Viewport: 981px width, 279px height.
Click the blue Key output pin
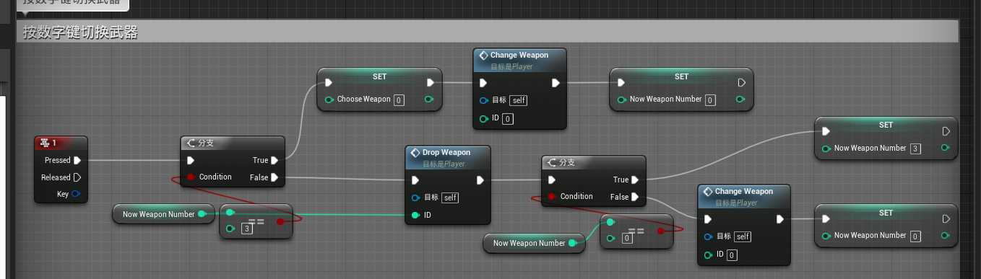[x=76, y=194]
